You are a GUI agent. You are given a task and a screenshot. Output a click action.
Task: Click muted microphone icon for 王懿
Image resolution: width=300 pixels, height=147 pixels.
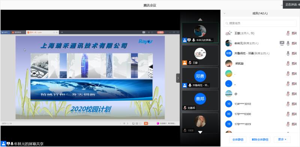click(x=288, y=33)
